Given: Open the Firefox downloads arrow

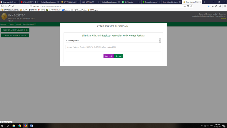Looking at the screenshot, I should (209, 6).
